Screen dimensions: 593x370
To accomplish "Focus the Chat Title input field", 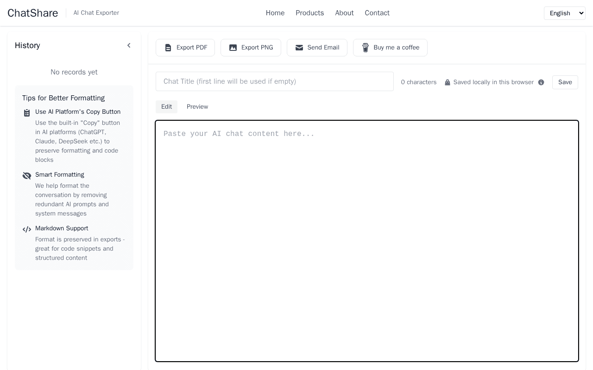I will click(275, 81).
